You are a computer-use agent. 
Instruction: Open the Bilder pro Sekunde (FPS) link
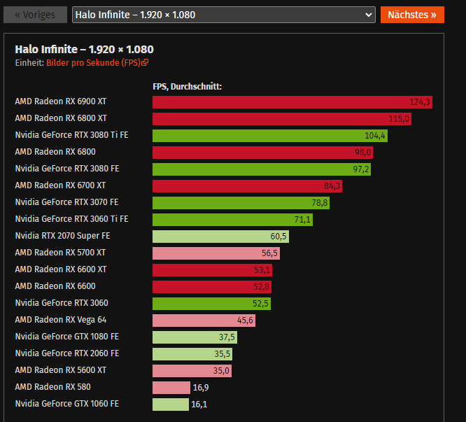[93, 63]
